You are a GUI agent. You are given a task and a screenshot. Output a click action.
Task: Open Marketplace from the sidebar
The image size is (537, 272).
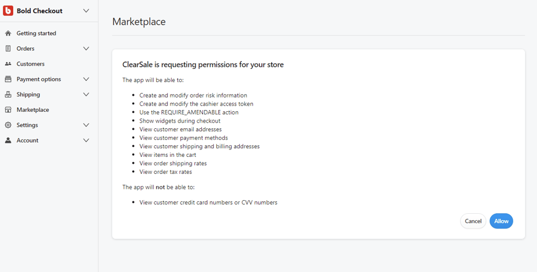coord(33,110)
